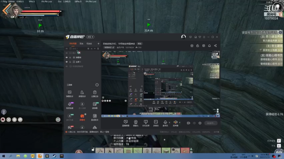This screenshot has width=284, height=159.
Task: Open the layout icon beside the bell
Action: tap(203, 46)
